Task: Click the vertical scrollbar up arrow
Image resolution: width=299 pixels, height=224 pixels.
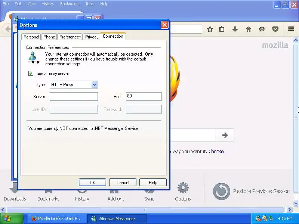Action: point(296,40)
